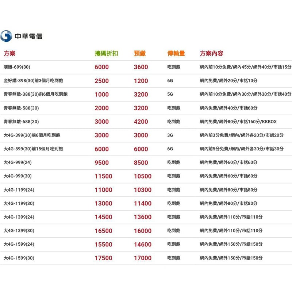The image size is (292, 292).
Task: Click 6G data in 大4G-599 row
Action: point(170,149)
